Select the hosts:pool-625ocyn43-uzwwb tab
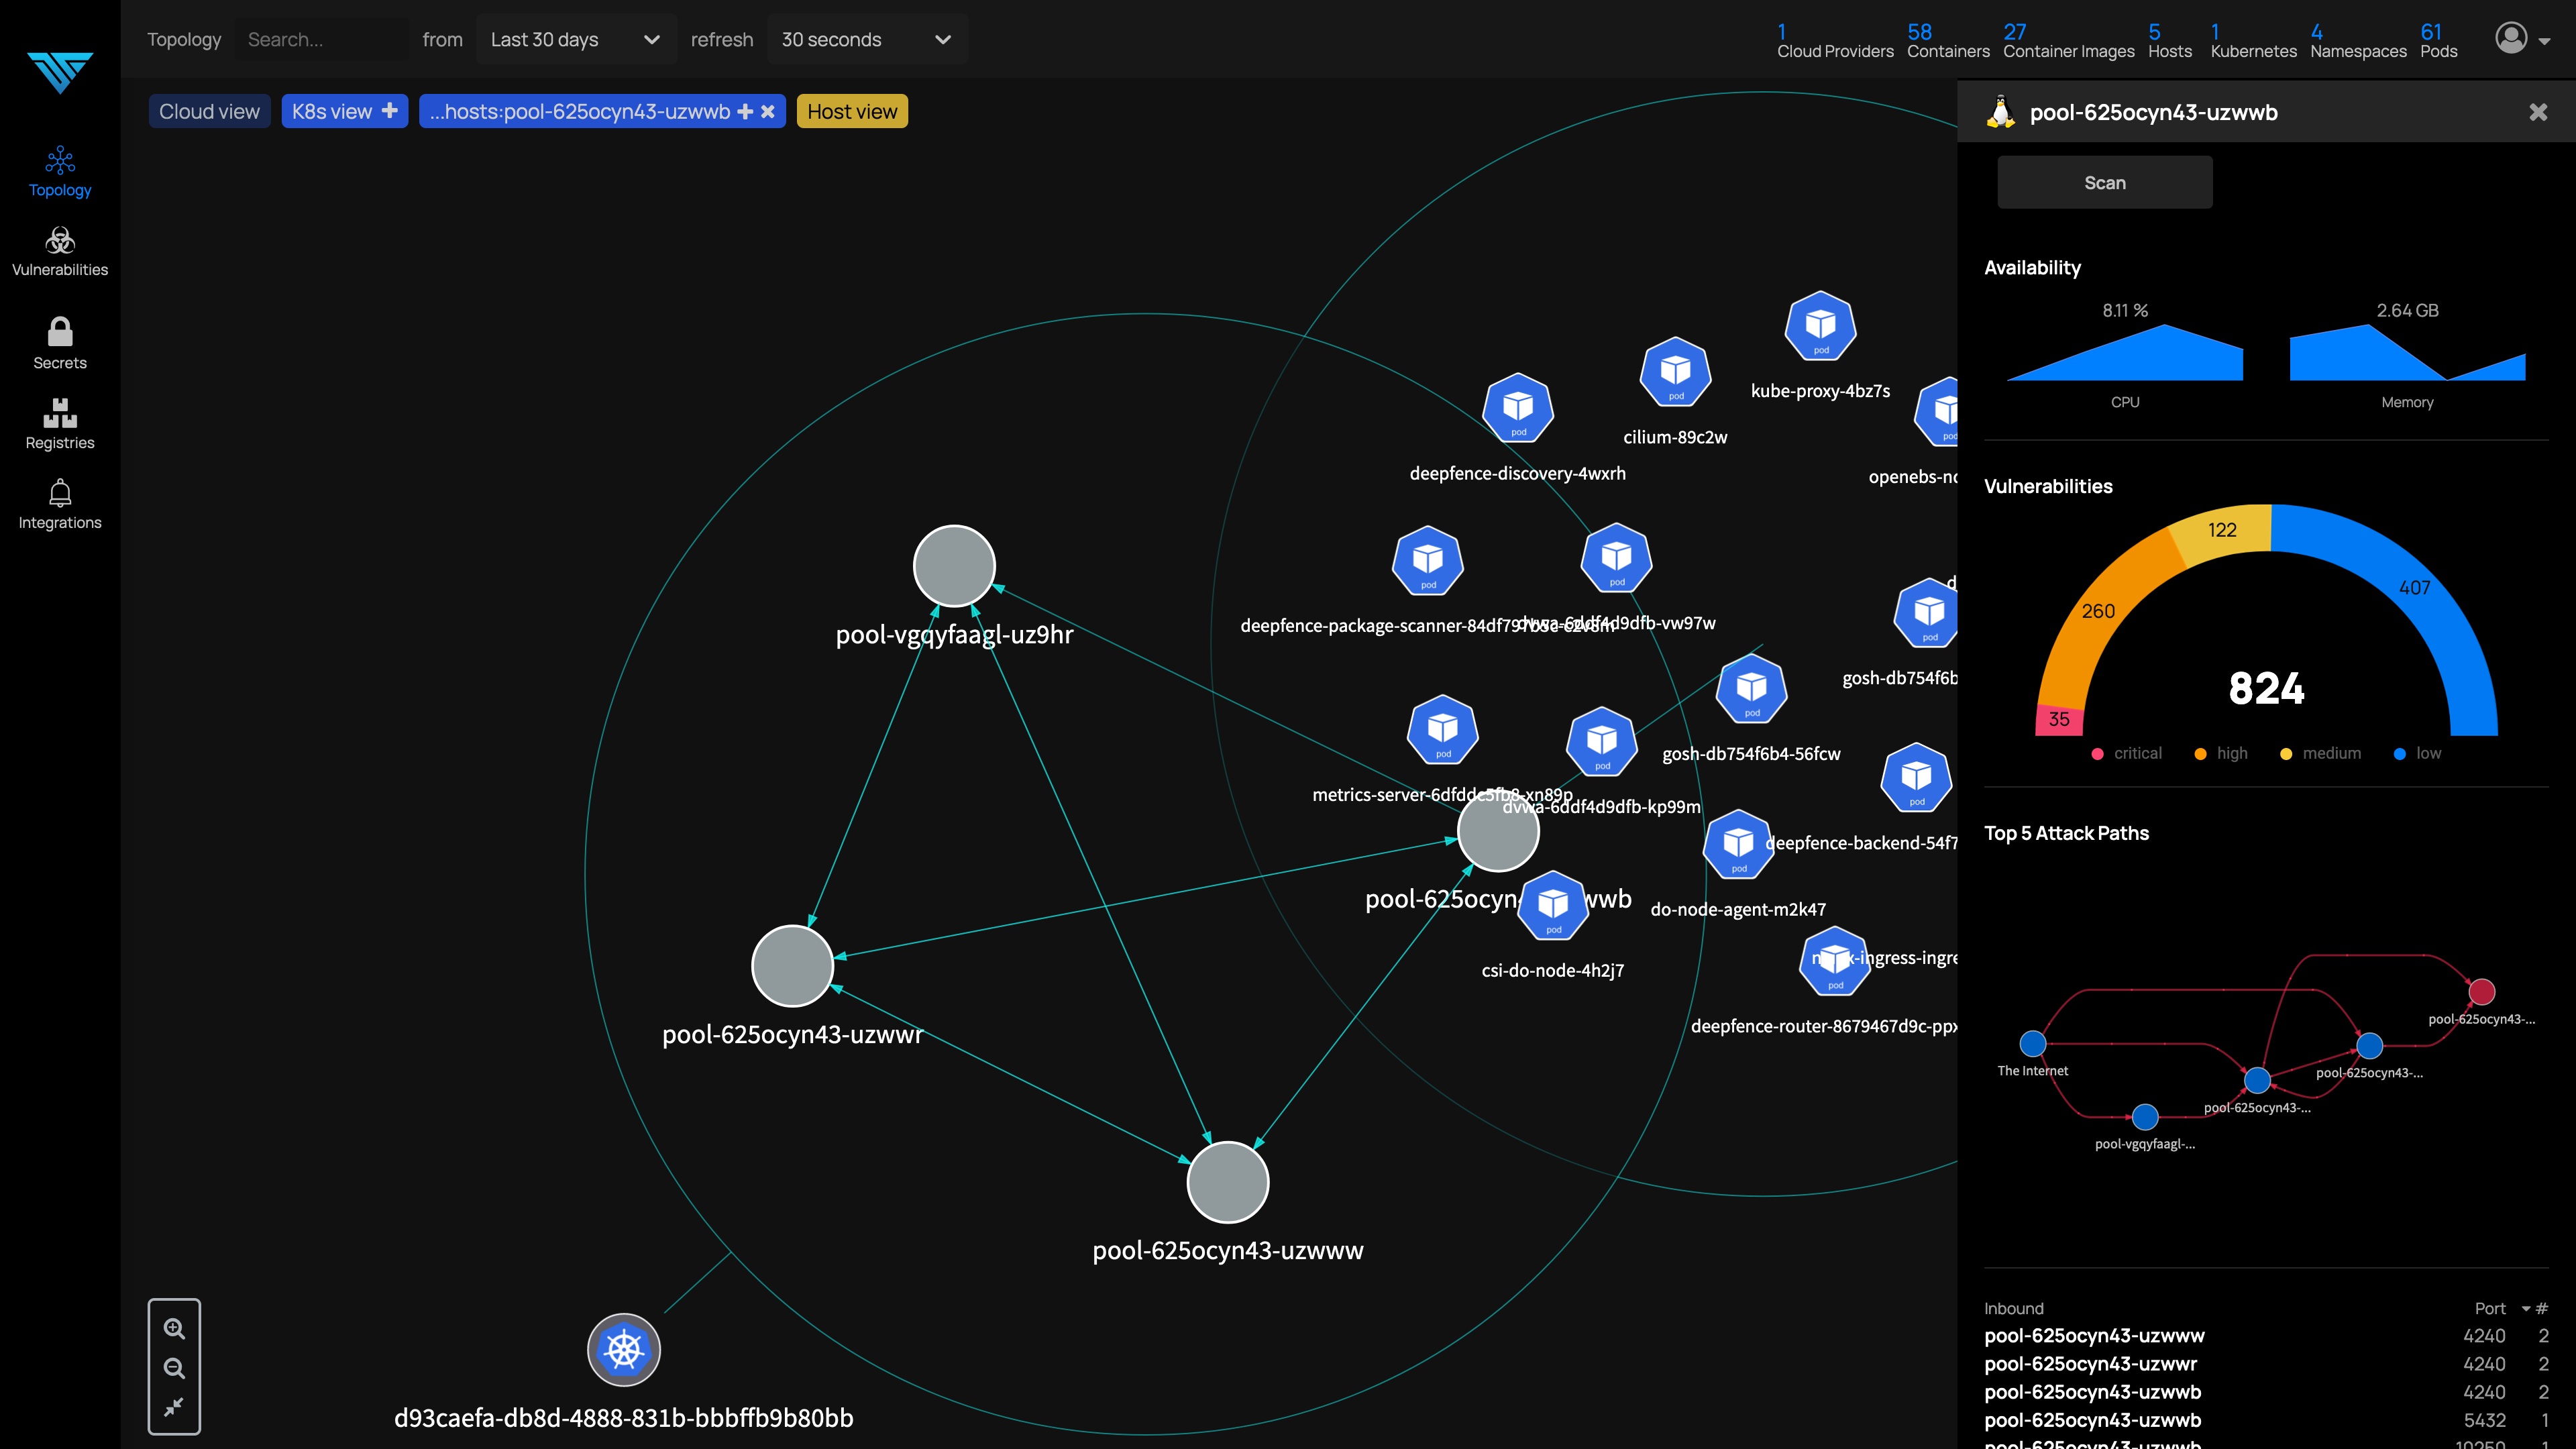This screenshot has width=2576, height=1449. [x=580, y=111]
